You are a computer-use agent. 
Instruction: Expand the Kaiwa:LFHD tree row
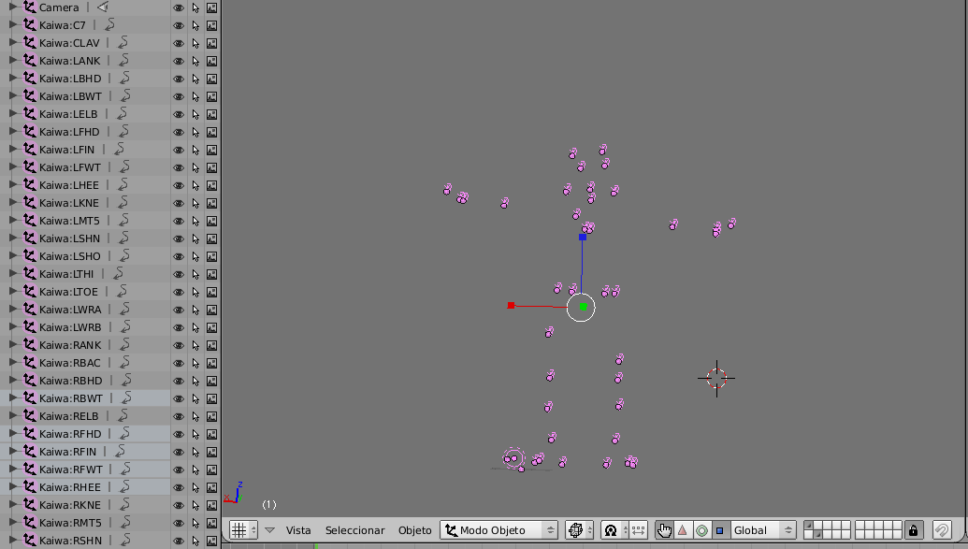12,132
